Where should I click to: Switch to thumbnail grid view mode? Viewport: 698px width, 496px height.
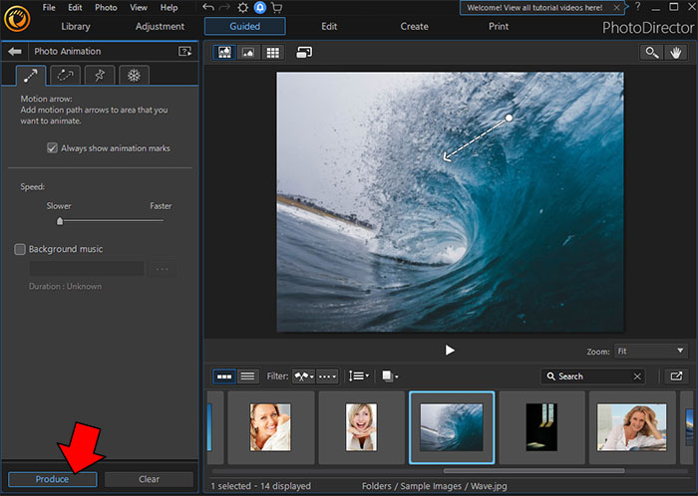pyautogui.click(x=272, y=52)
